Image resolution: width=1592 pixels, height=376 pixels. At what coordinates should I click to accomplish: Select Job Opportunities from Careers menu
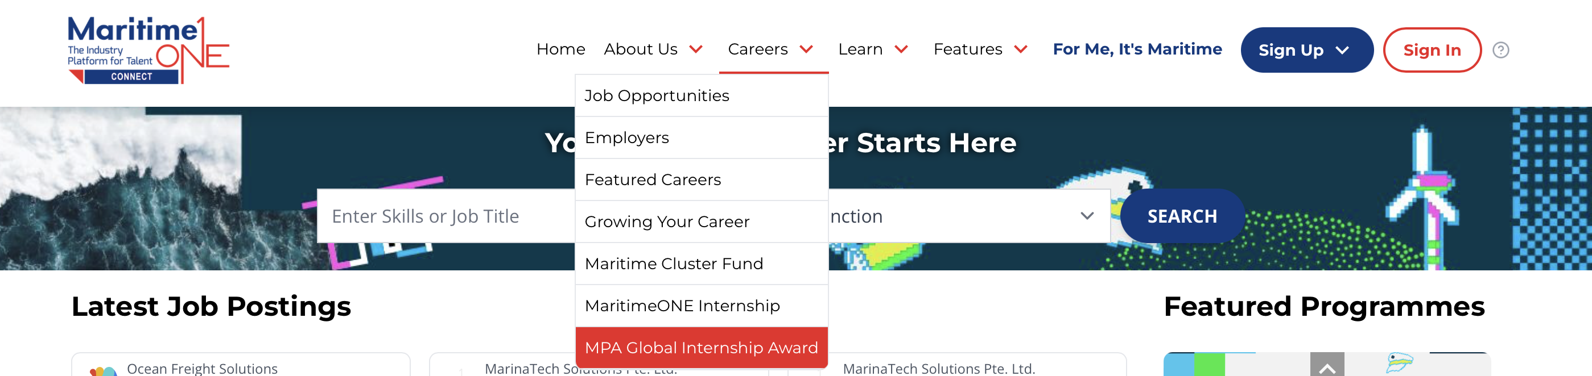click(657, 95)
